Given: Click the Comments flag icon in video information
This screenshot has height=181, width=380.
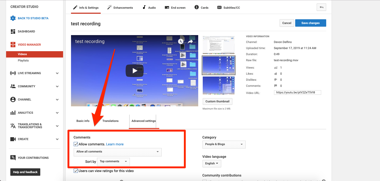Looking at the screenshot, I should coord(276,86).
